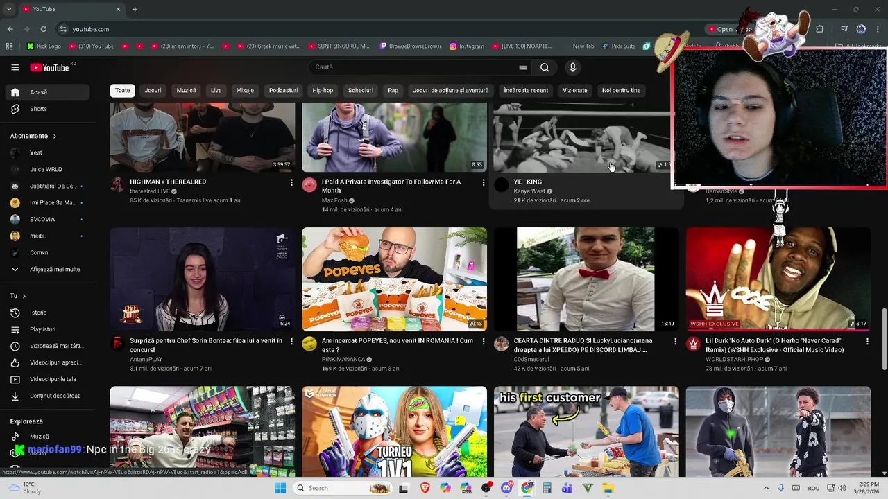Open Windows Start menu

[x=280, y=488]
